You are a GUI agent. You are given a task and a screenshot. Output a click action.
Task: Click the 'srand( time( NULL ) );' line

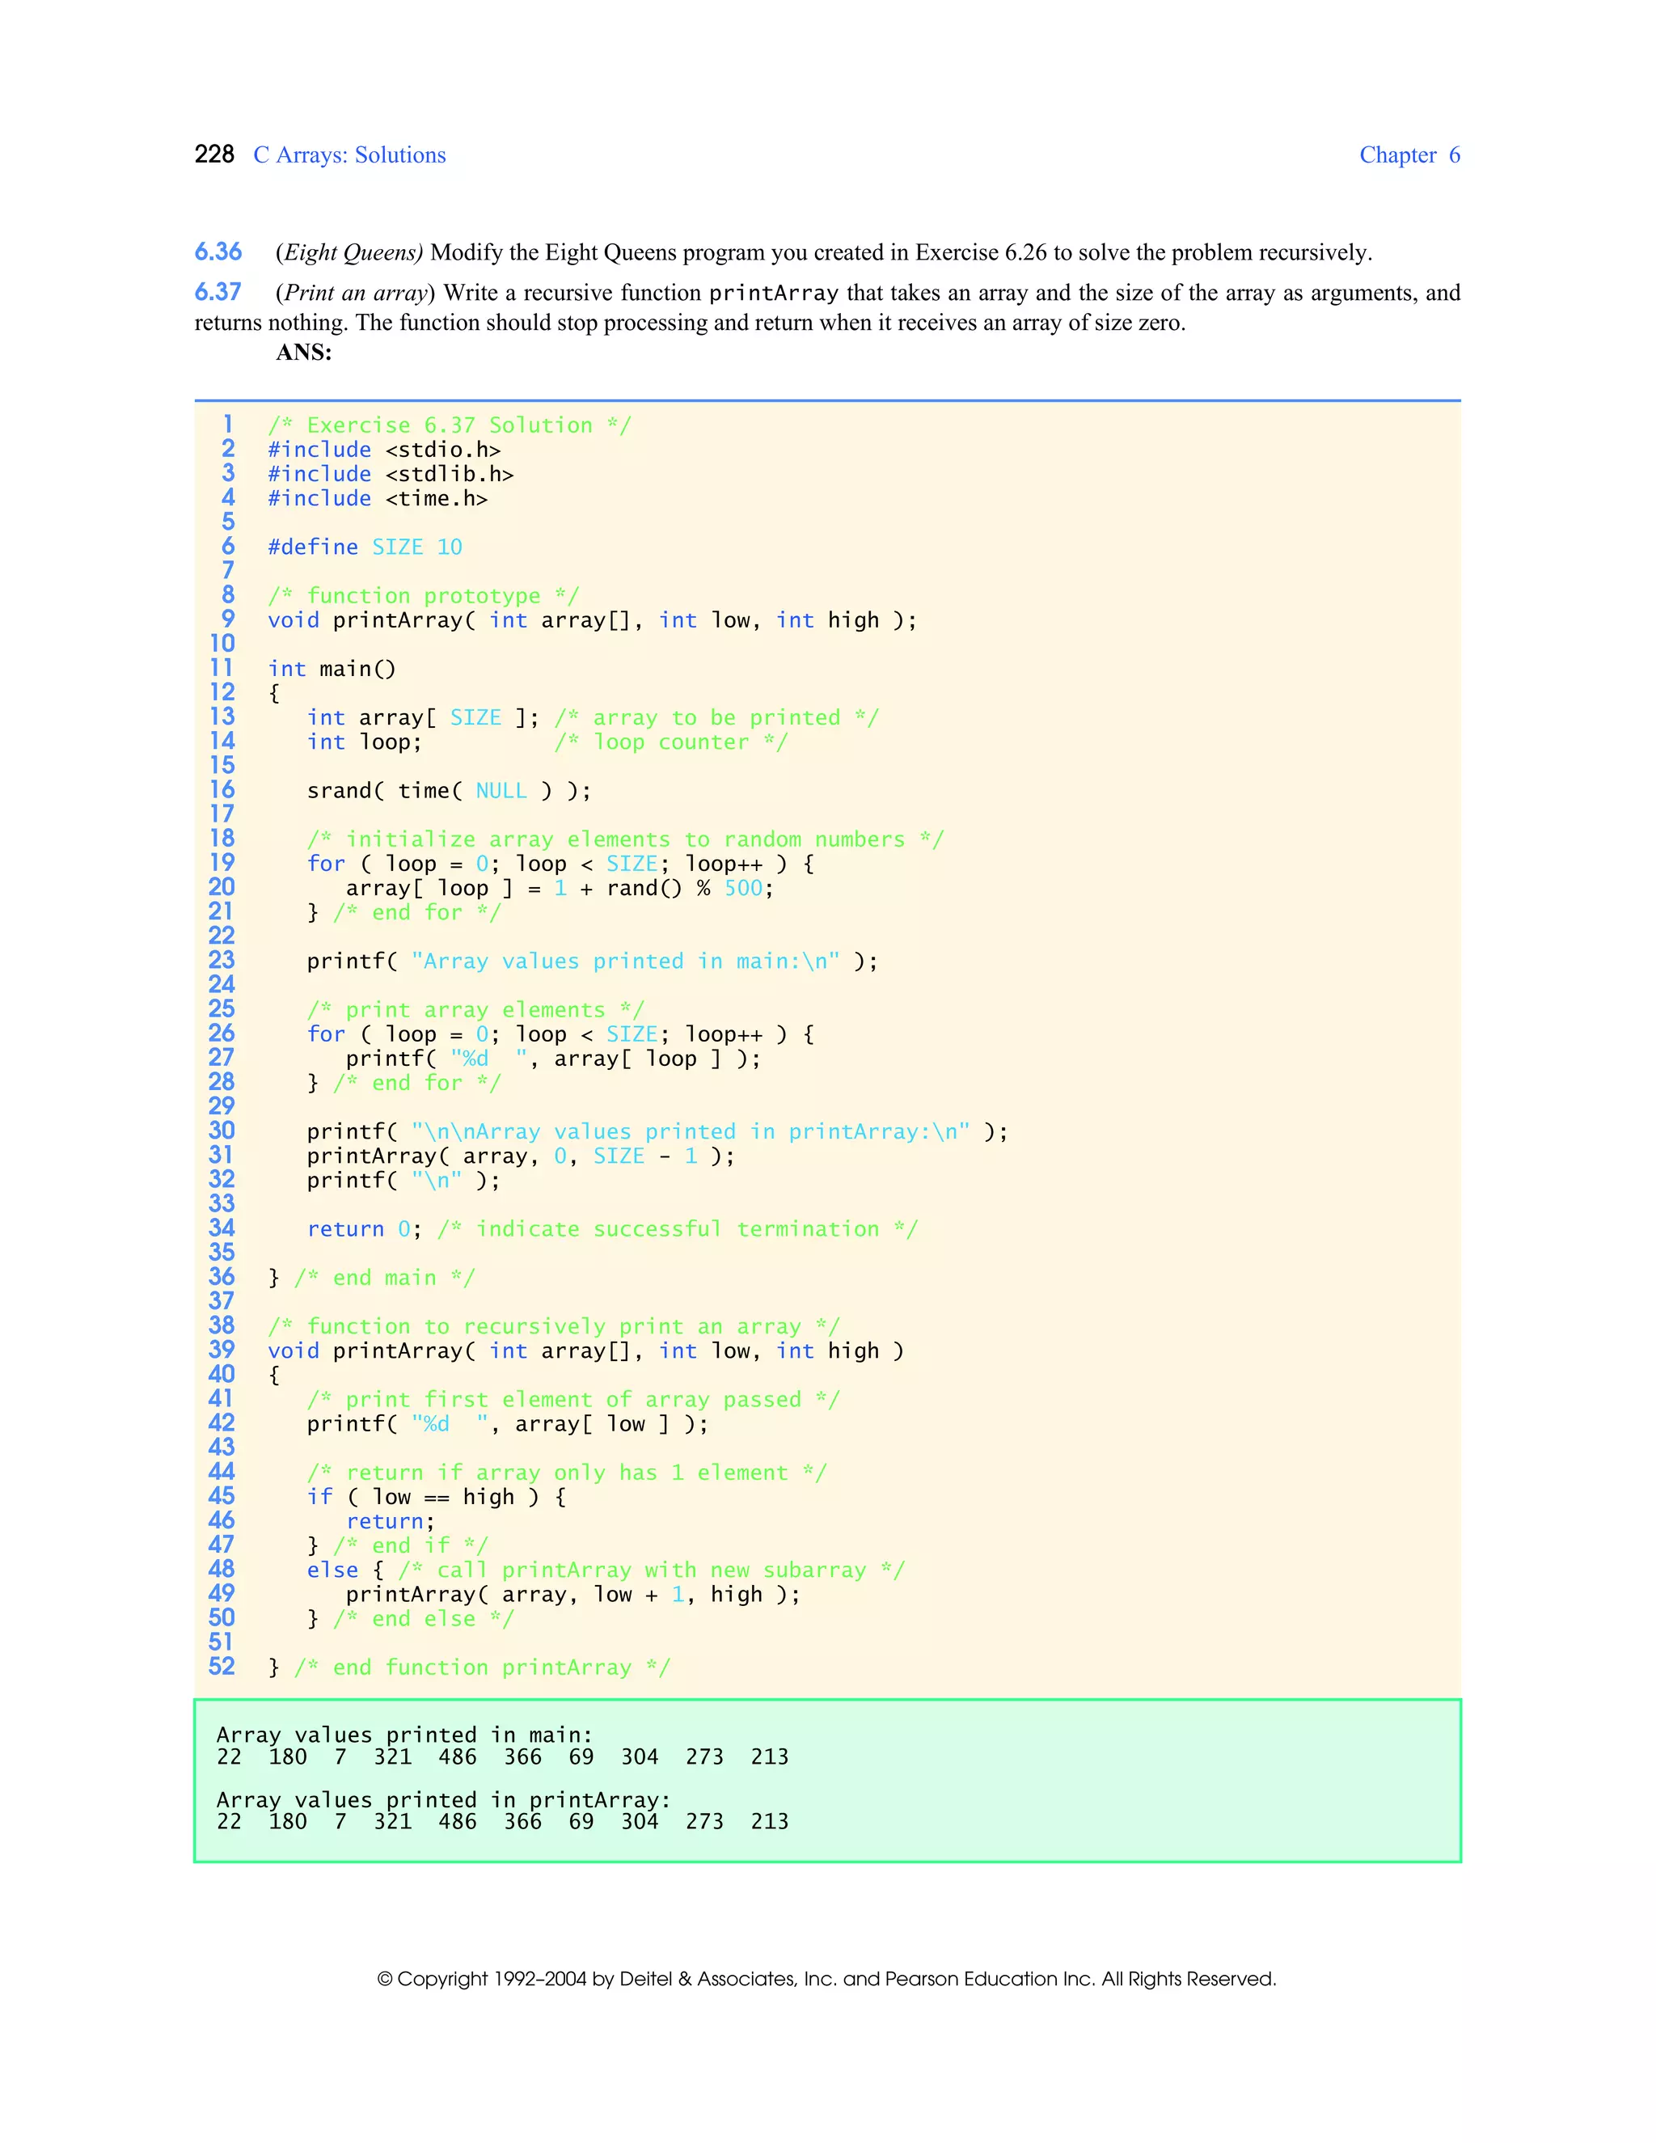tap(450, 791)
